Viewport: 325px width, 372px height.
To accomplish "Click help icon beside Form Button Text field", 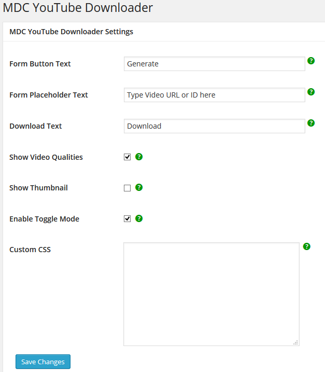I will [x=311, y=61].
